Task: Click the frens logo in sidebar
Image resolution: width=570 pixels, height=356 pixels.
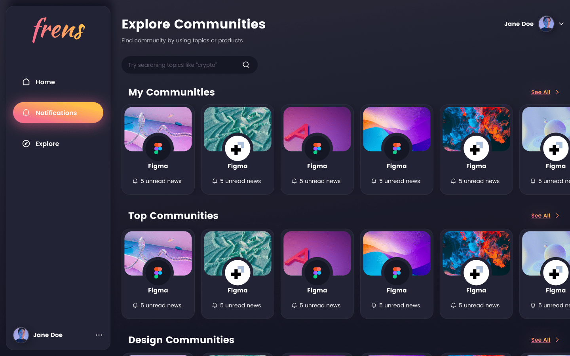Action: [x=58, y=30]
